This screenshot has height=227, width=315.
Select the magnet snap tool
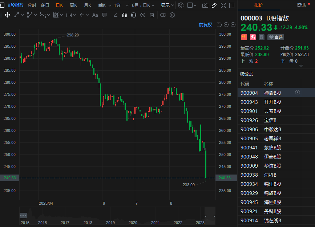124,15
